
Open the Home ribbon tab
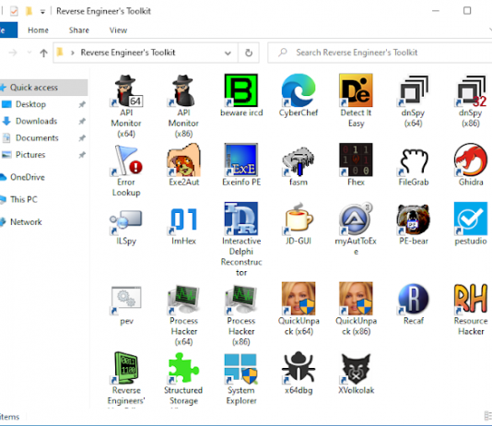[38, 30]
